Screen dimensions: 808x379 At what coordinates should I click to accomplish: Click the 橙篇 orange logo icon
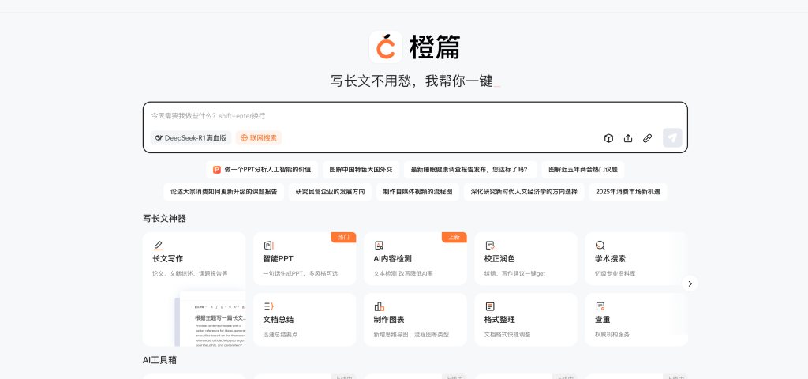pos(385,47)
